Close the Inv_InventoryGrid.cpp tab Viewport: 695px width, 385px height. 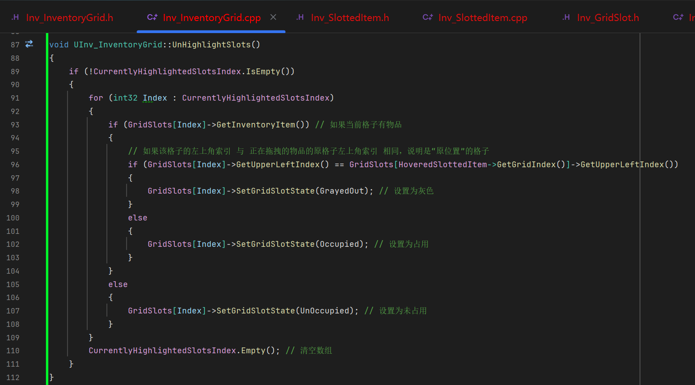(273, 17)
